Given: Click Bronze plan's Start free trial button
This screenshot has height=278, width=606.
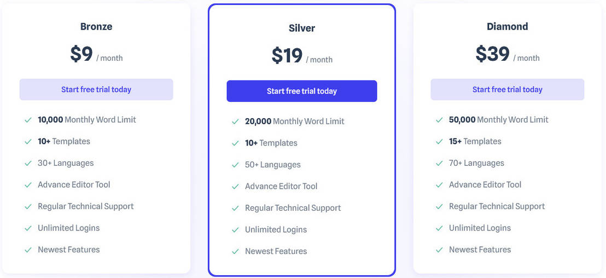Looking at the screenshot, I should tap(96, 89).
